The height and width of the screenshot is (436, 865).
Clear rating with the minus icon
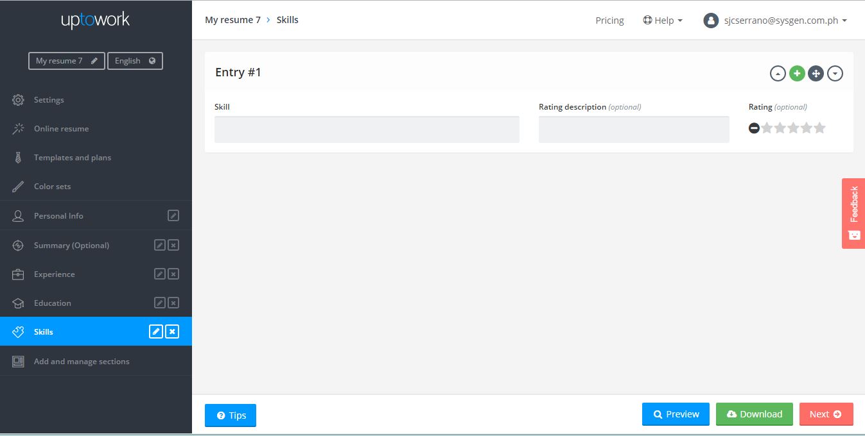tap(754, 128)
